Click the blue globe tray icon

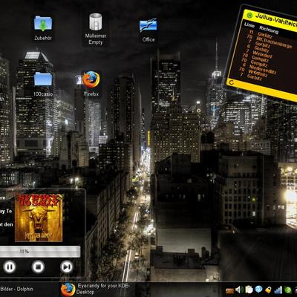pos(258,290)
